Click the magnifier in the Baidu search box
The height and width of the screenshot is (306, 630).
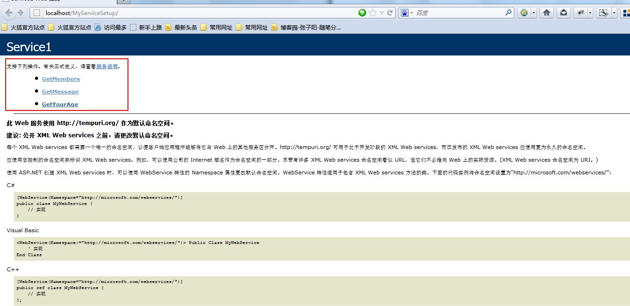(509, 13)
